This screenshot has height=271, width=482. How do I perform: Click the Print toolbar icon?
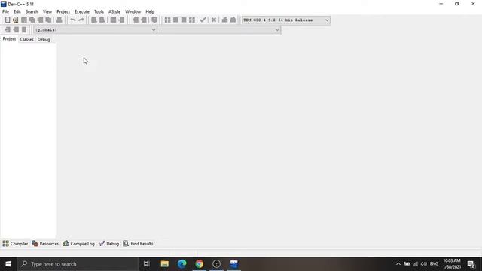tap(59, 20)
